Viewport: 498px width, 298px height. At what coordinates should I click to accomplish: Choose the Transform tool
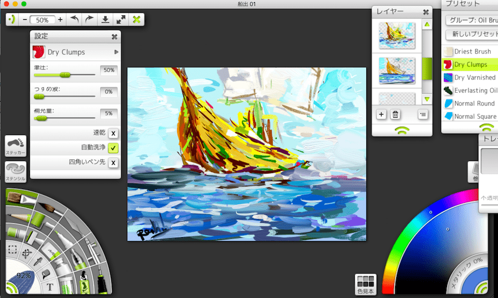(x=27, y=253)
